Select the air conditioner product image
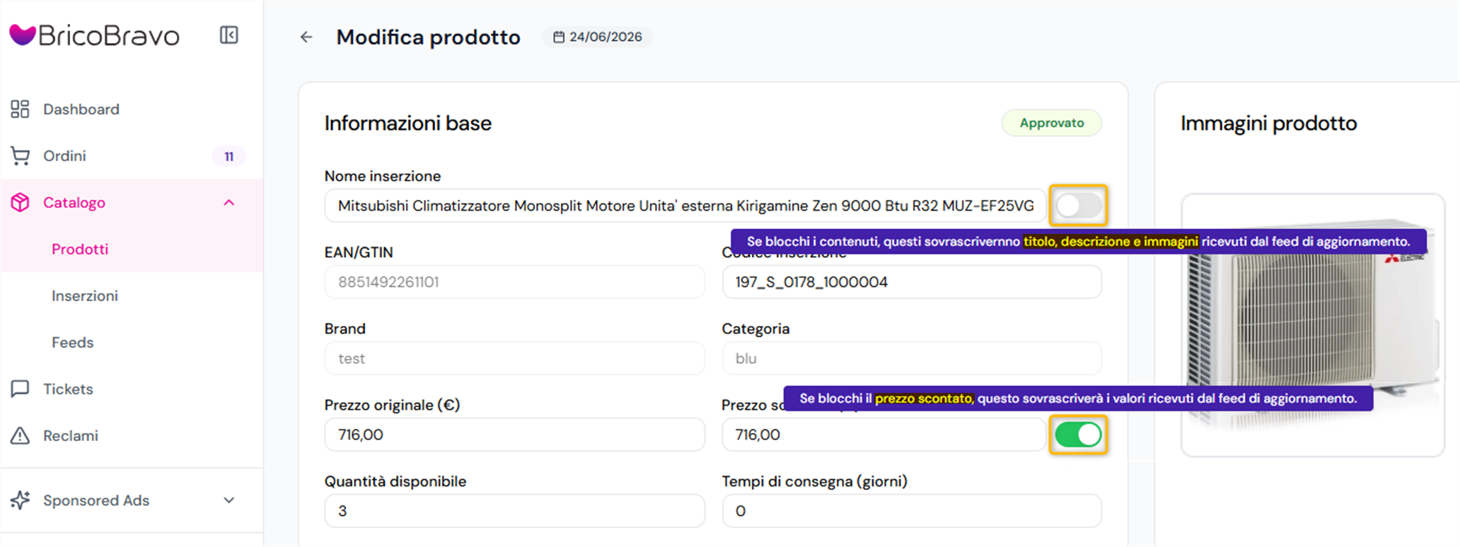This screenshot has width=1460, height=547. pos(1313,325)
